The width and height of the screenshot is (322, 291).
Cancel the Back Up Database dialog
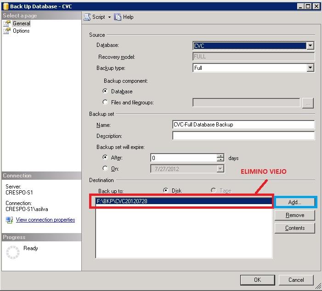[x=296, y=280]
